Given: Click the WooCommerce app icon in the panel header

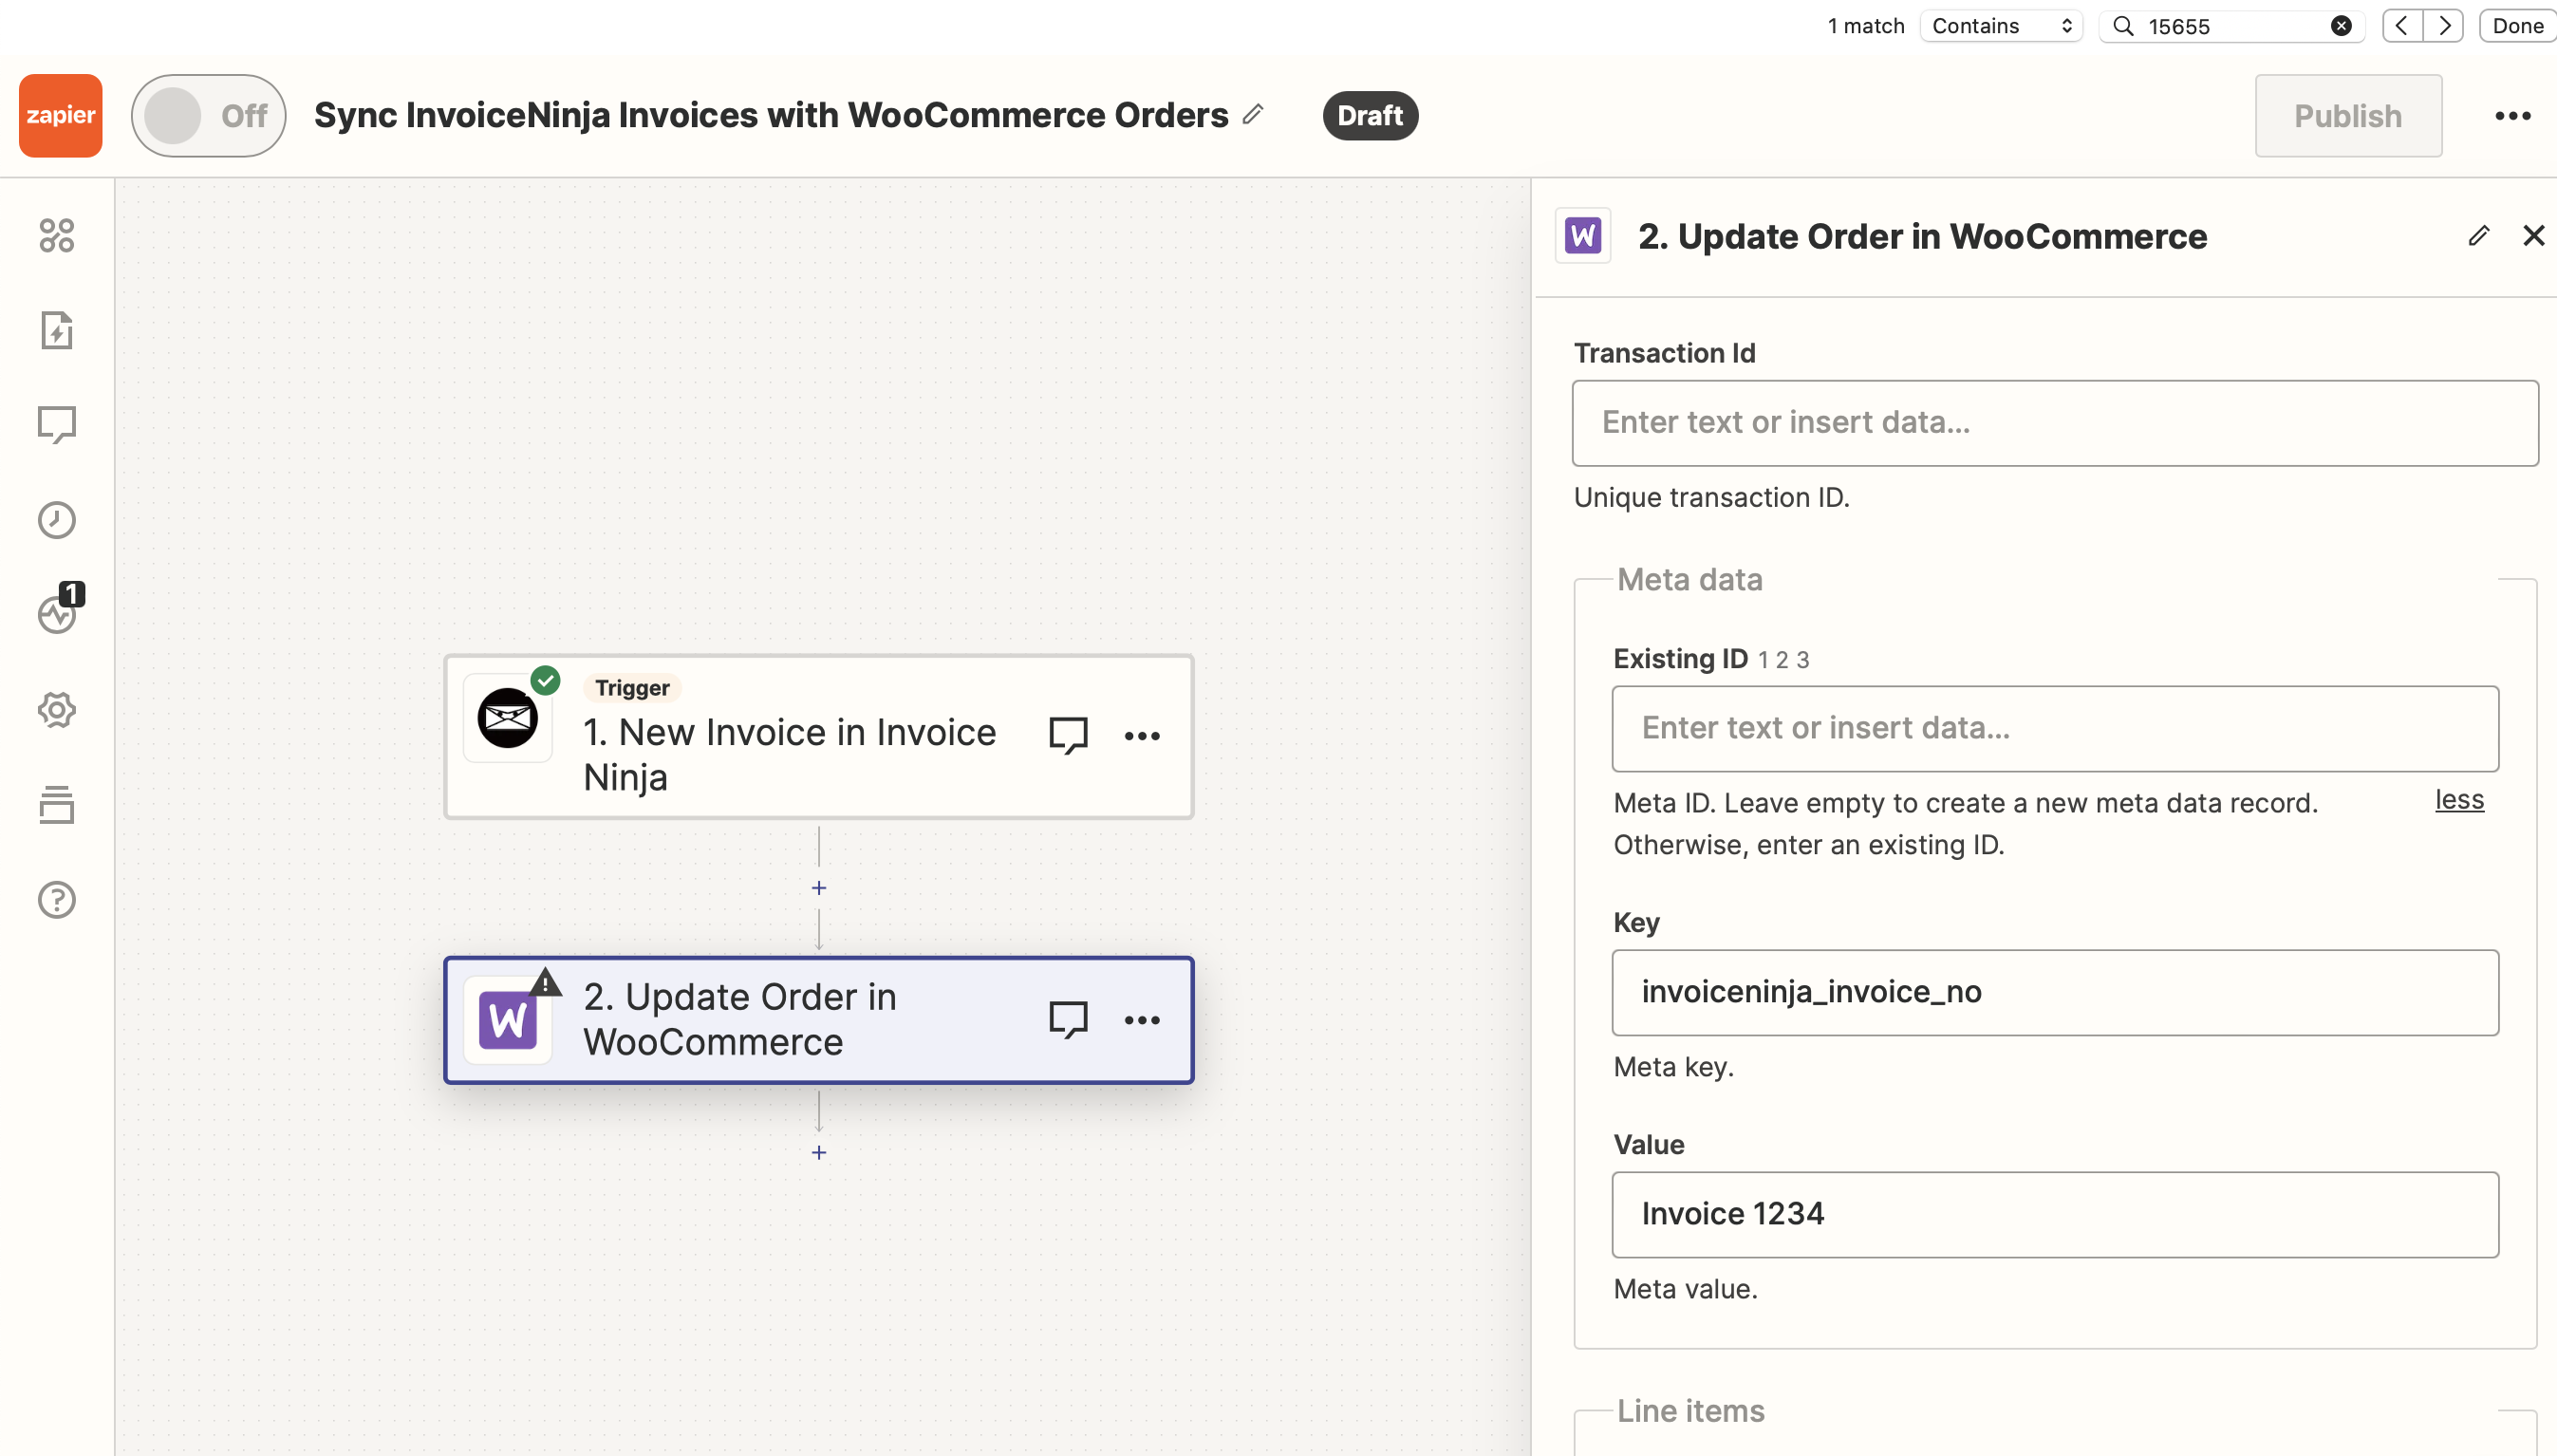Looking at the screenshot, I should pos(1583,236).
